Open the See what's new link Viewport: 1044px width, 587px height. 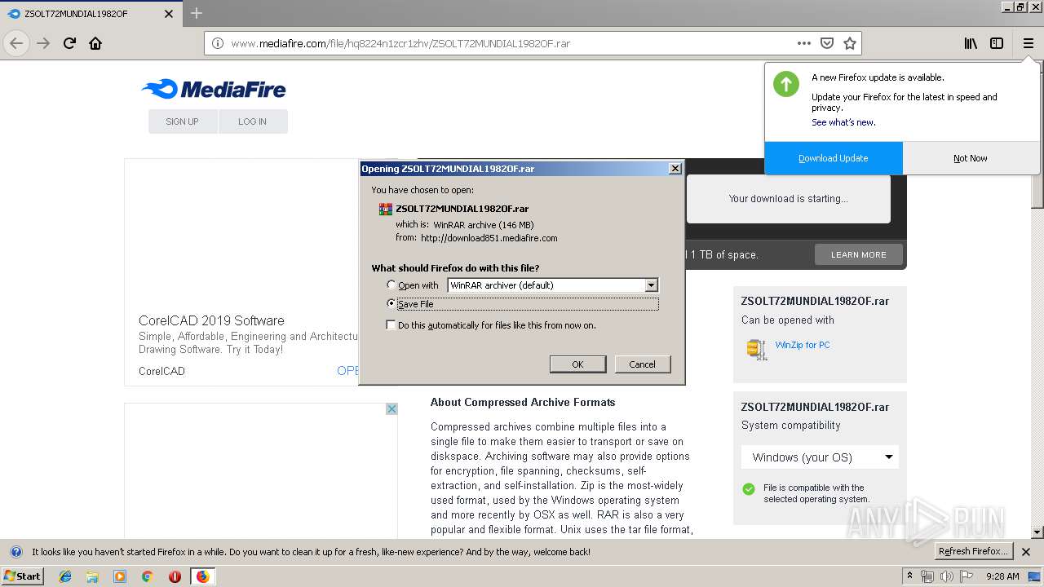[843, 122]
